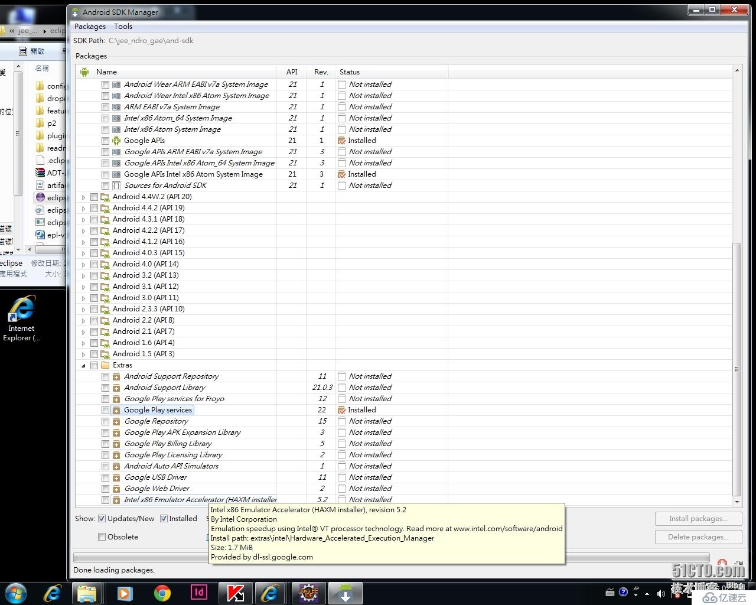Expand Android 4.4W.2 (API 20) node
The image size is (756, 605).
tap(83, 197)
